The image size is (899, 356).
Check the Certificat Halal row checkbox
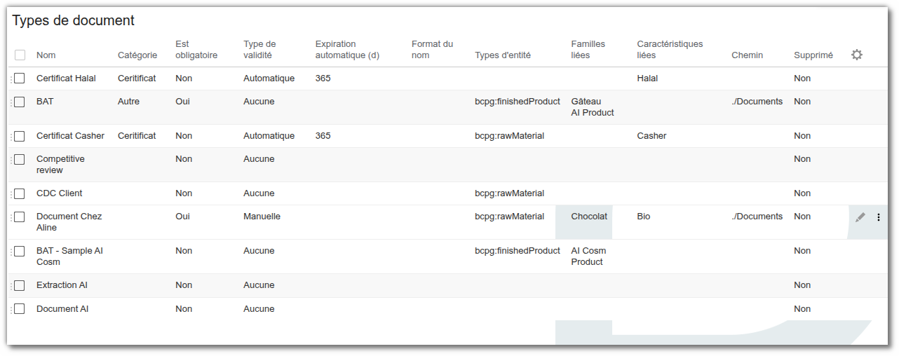20,78
